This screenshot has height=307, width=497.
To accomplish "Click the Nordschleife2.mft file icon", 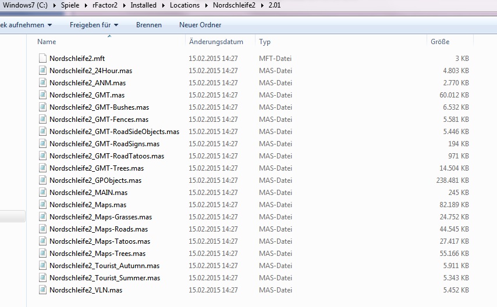I will point(42,58).
